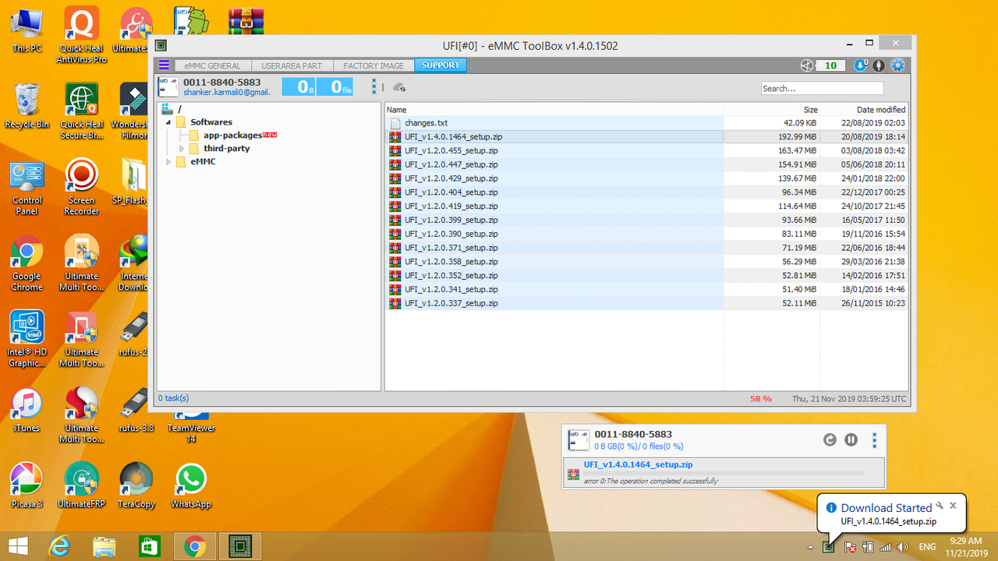Open Internet Explorer from the taskbar

[x=60, y=546]
